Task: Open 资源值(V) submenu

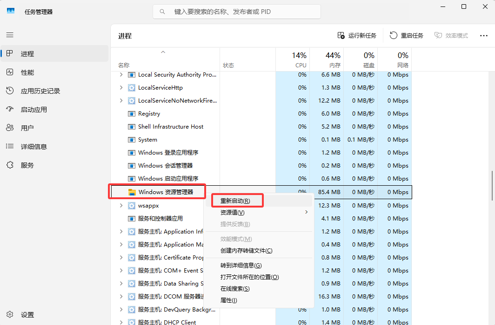Action: tap(259, 213)
